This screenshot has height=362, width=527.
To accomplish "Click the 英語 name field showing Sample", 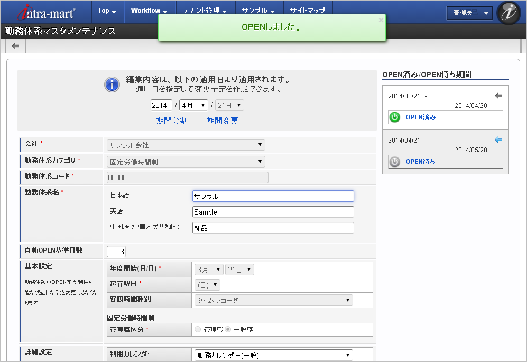I will point(273,212).
